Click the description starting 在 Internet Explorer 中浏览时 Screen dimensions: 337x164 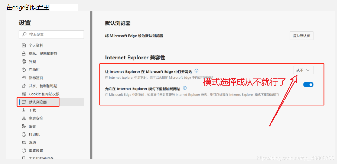[x=159, y=77]
